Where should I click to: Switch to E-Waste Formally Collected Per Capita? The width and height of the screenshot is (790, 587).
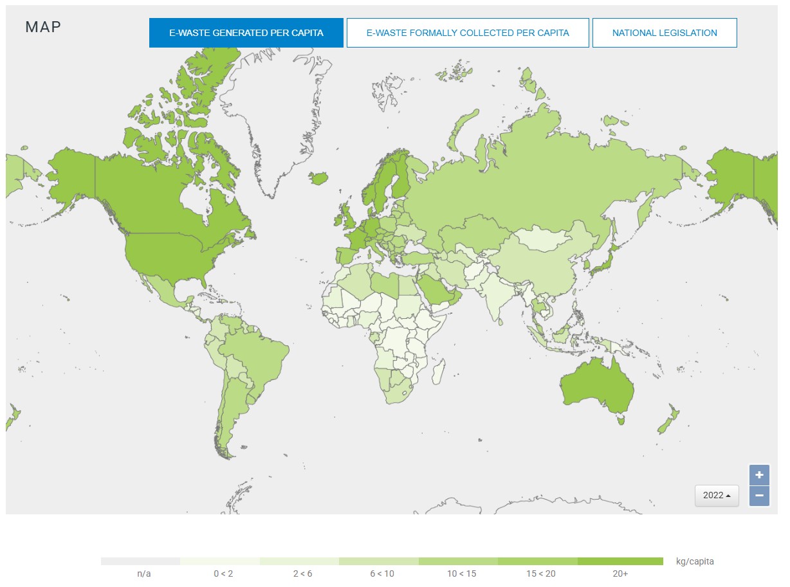468,33
